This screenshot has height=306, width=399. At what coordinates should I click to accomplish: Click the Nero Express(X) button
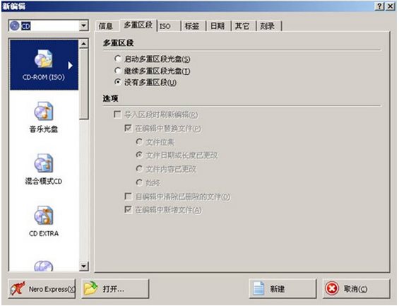tap(42, 289)
